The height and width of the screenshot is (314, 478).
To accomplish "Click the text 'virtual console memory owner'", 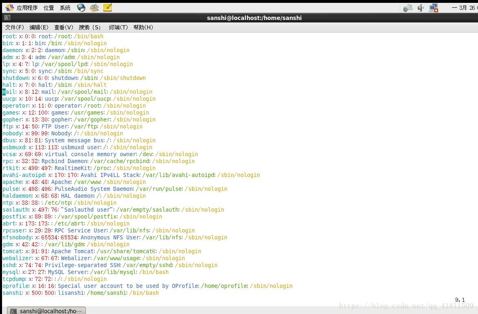I will coord(90,155).
